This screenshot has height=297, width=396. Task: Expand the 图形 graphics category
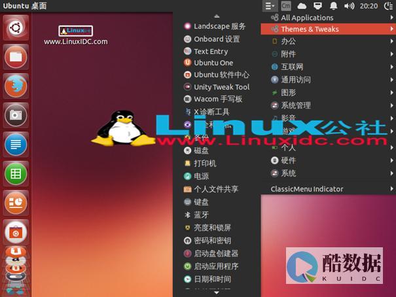point(329,93)
